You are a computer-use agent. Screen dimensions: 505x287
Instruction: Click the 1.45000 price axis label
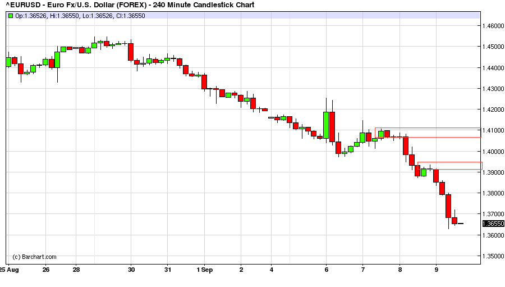[x=493, y=47]
